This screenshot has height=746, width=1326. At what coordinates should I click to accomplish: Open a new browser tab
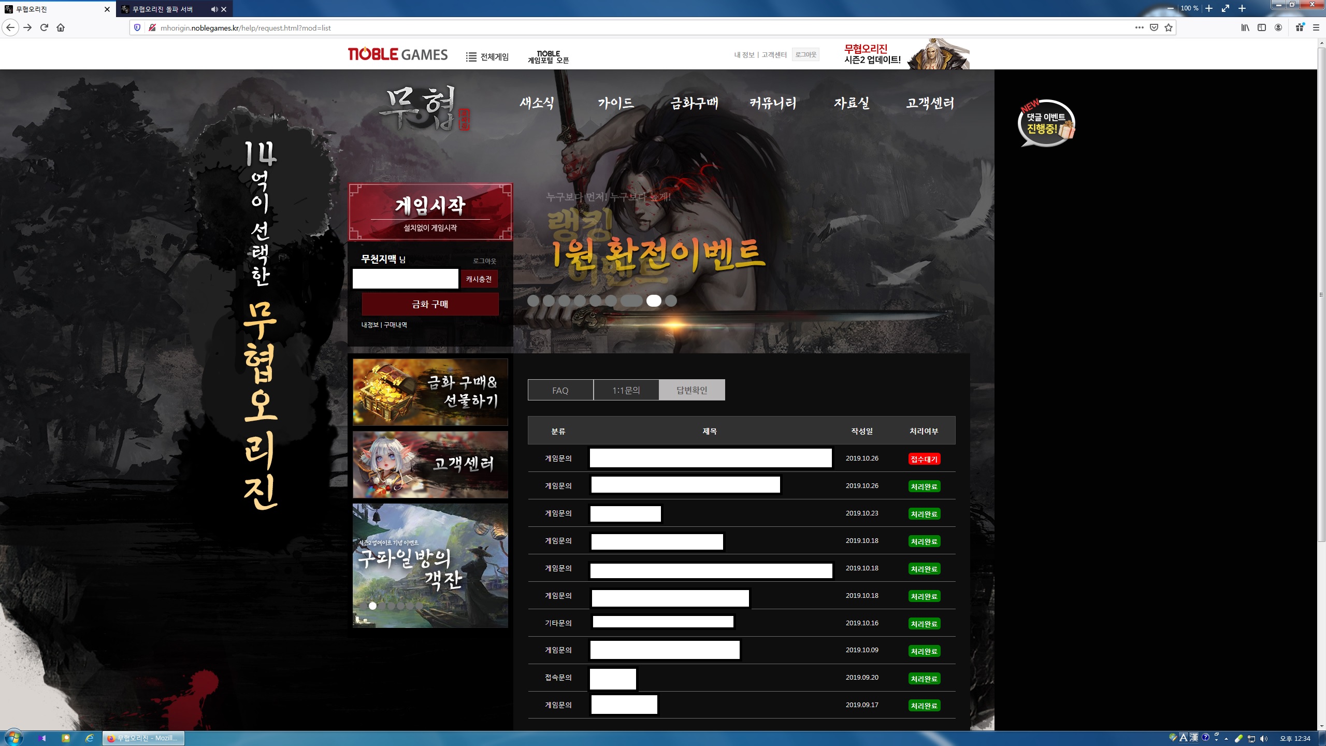(x=1242, y=8)
